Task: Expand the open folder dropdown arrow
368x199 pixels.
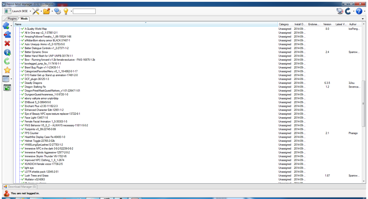Action: [x=52, y=11]
